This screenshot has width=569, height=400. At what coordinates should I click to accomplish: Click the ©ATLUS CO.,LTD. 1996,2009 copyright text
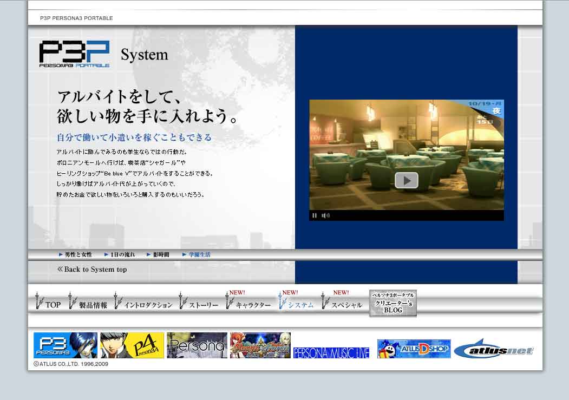pos(71,364)
